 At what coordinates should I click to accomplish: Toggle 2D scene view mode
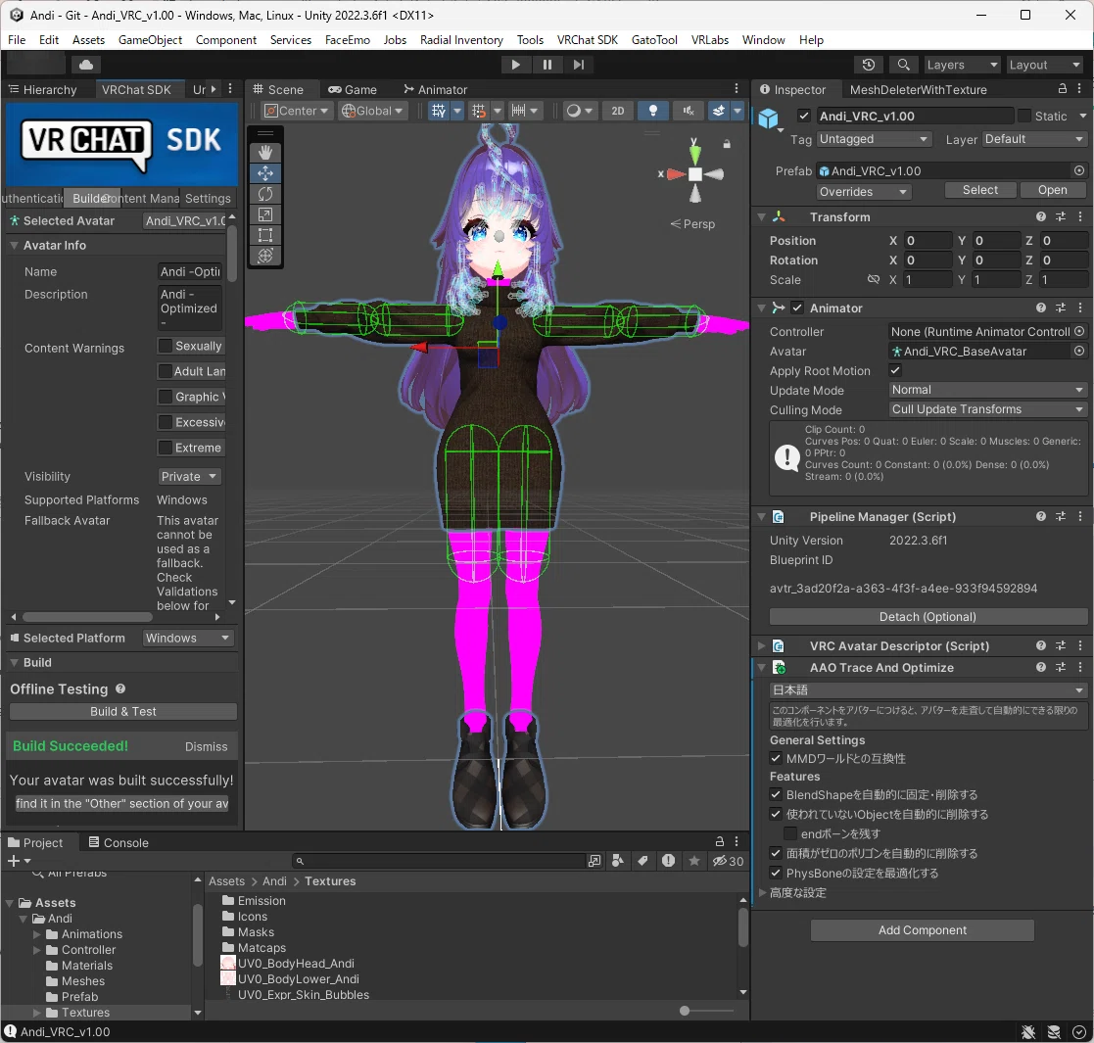(x=617, y=111)
